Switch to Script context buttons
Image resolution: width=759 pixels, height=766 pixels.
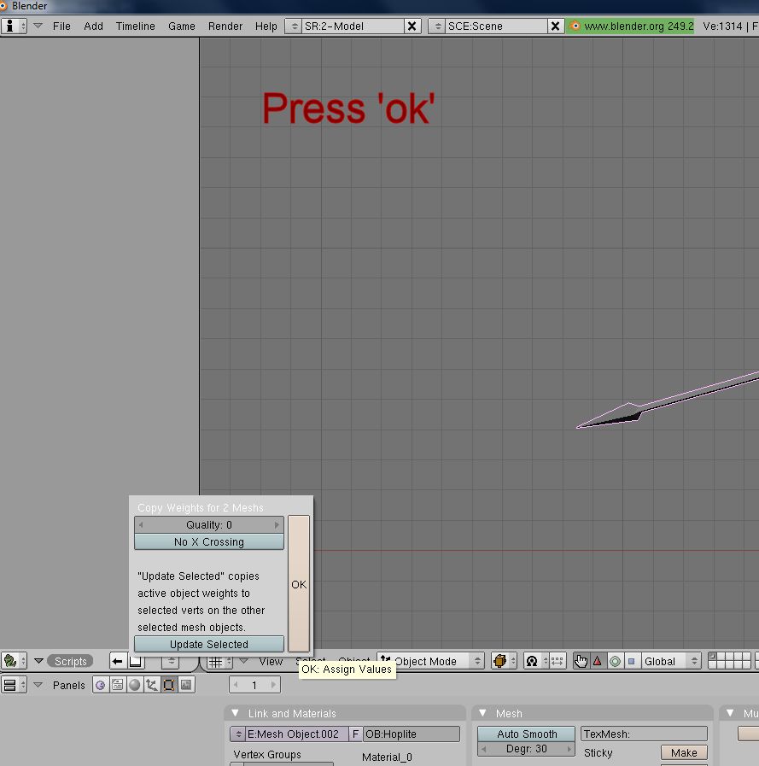point(118,685)
